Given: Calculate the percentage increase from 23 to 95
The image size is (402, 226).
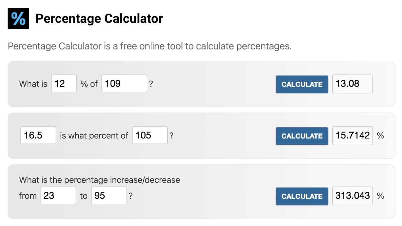Looking at the screenshot, I should 302,196.
